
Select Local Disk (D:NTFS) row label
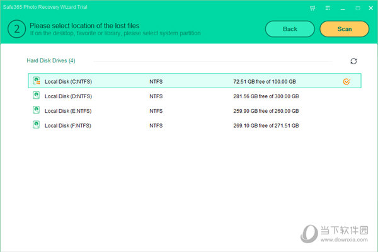tap(68, 96)
